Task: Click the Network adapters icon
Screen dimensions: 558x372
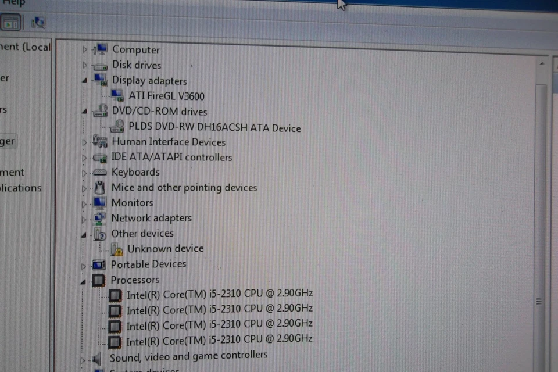Action: [x=99, y=217]
